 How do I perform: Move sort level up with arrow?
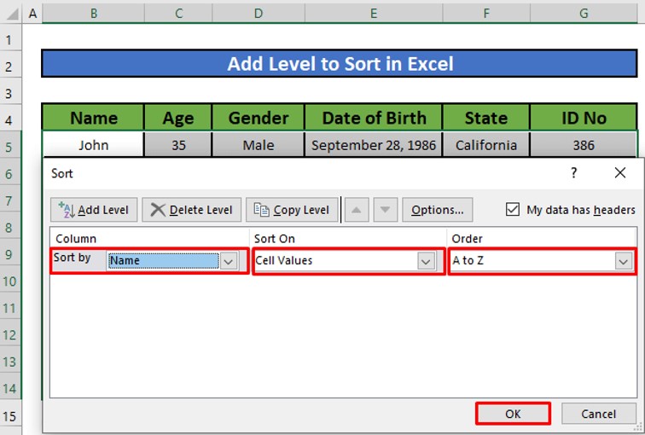pyautogui.click(x=357, y=210)
